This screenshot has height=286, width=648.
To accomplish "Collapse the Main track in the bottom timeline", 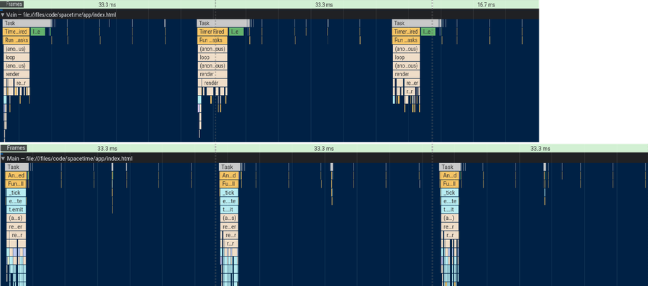I will click(x=2, y=159).
